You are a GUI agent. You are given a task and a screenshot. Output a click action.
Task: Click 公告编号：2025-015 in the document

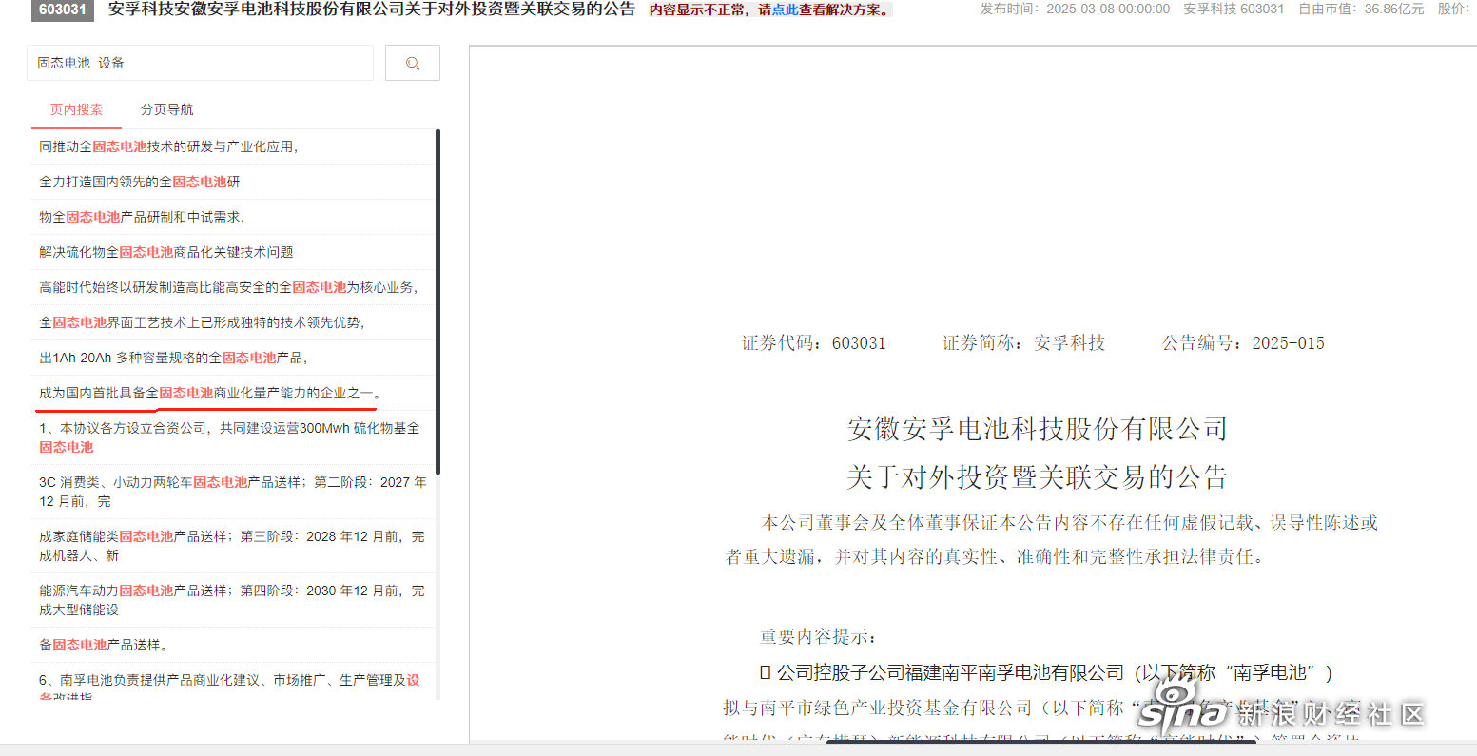[1243, 343]
